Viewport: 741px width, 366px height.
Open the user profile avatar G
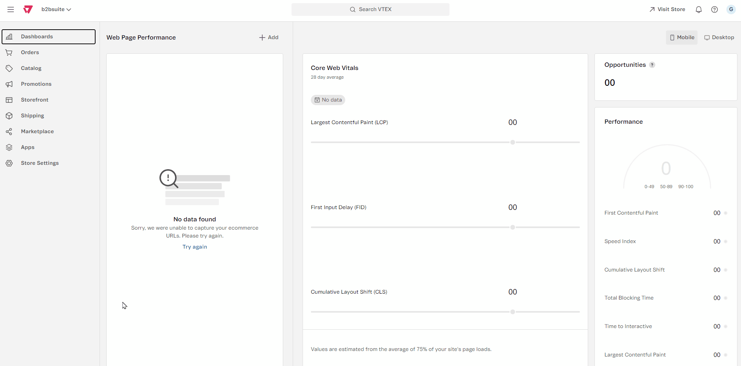click(731, 9)
